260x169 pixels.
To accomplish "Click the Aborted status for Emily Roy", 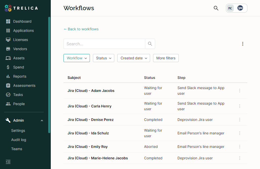I will (x=151, y=147).
